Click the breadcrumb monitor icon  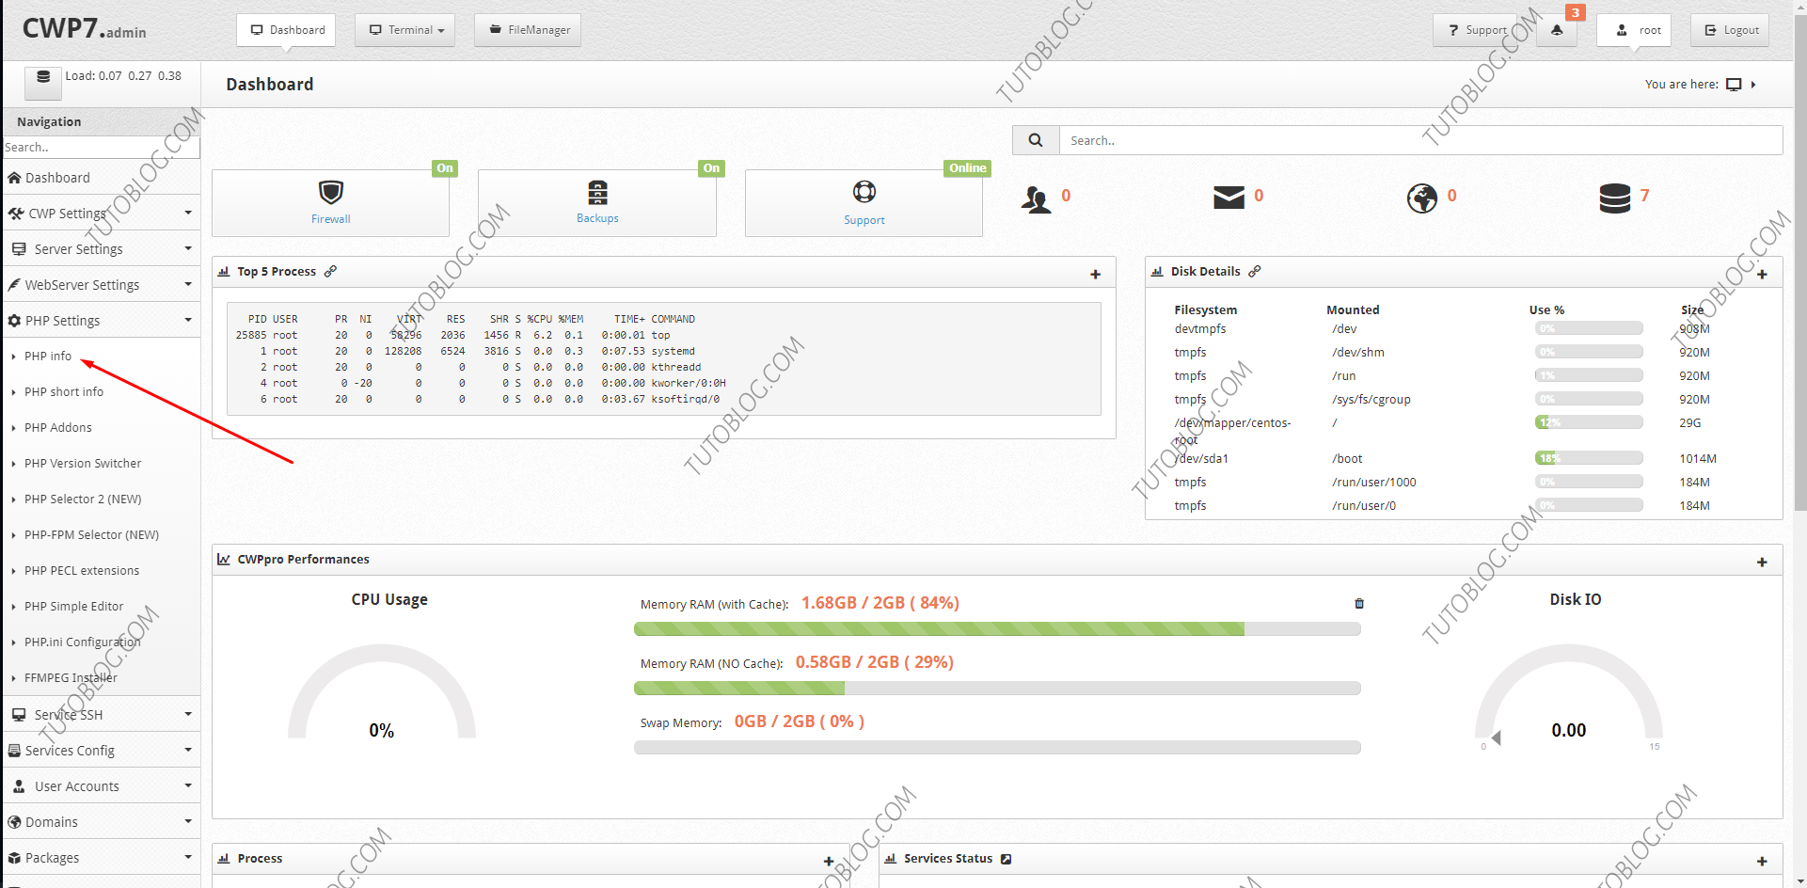point(1734,85)
